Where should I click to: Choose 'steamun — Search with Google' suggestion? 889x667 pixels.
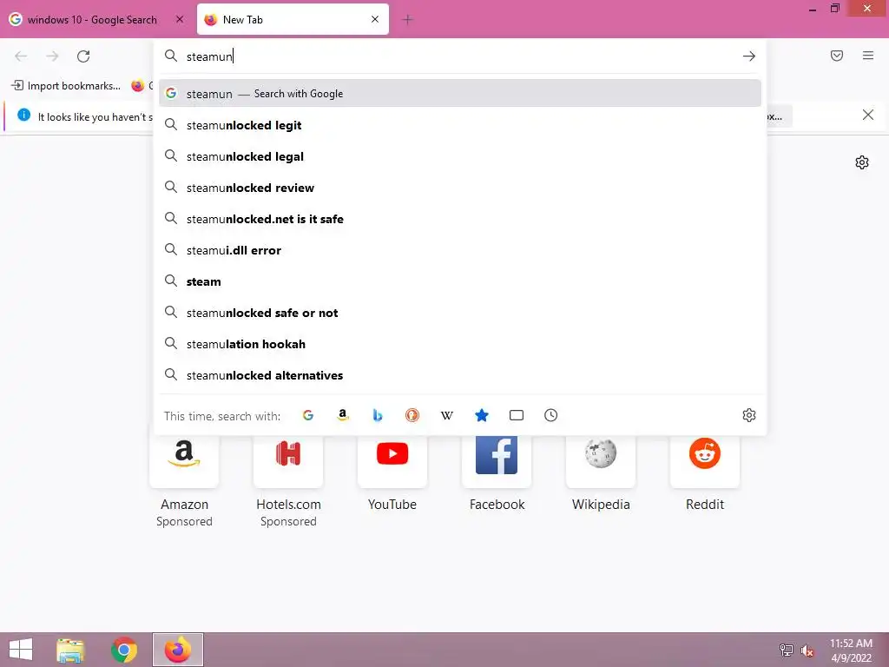[x=460, y=94]
